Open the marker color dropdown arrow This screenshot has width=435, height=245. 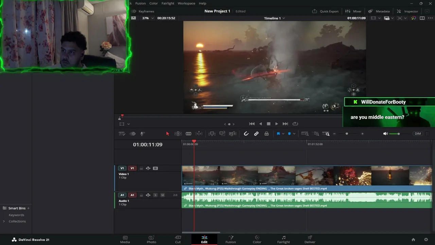click(294, 134)
